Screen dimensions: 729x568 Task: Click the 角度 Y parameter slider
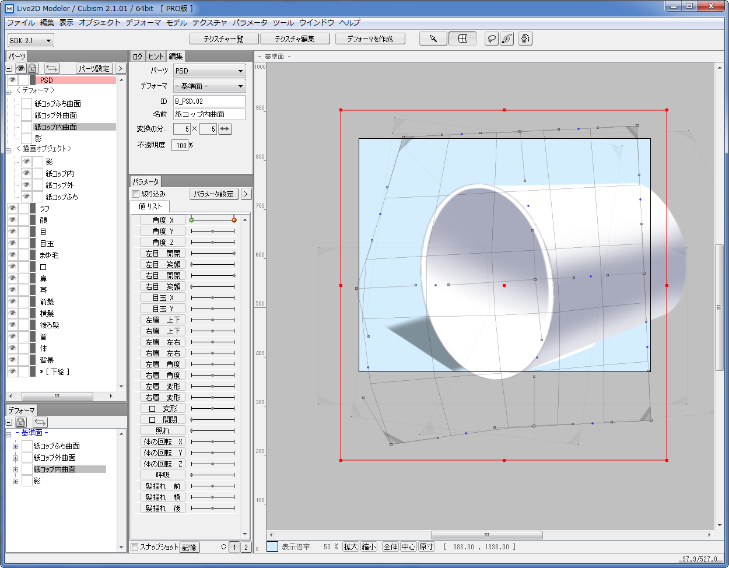(212, 232)
